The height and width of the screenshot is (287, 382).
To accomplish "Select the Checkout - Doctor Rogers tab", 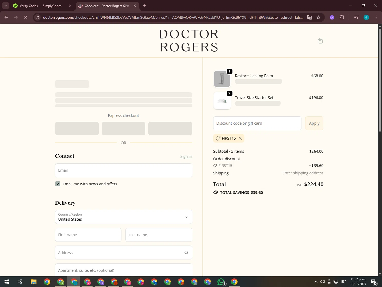I will click(x=107, y=6).
